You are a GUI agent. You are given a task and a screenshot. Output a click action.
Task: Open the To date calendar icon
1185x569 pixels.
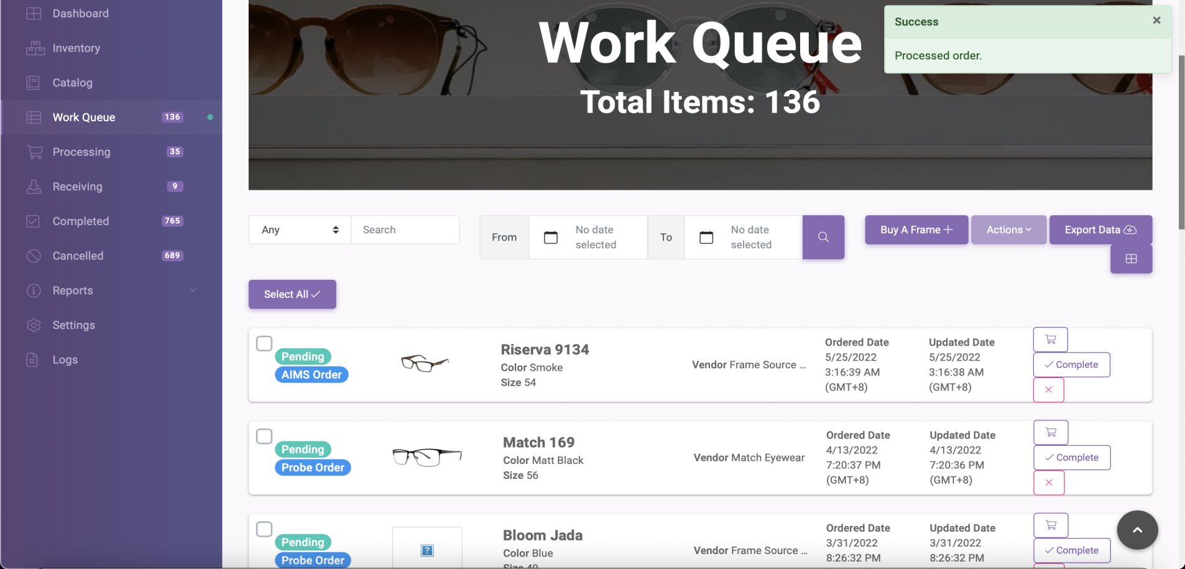706,237
